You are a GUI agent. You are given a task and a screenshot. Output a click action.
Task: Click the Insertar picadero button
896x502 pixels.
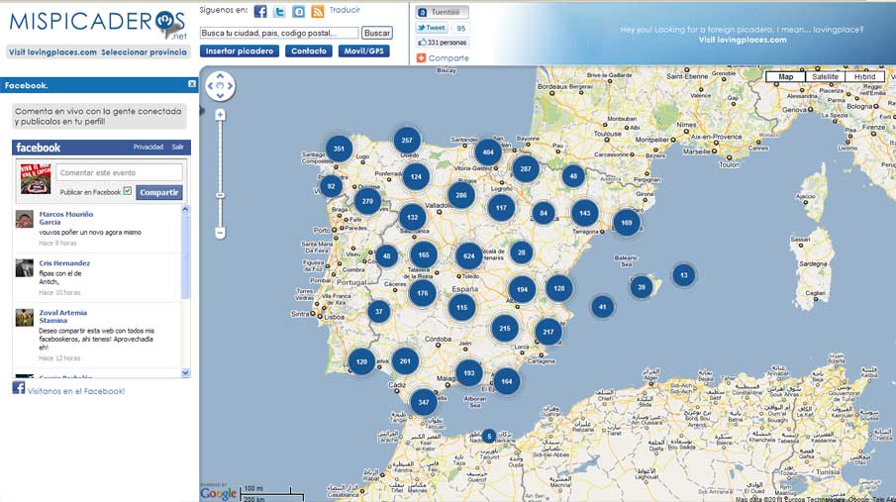[240, 50]
